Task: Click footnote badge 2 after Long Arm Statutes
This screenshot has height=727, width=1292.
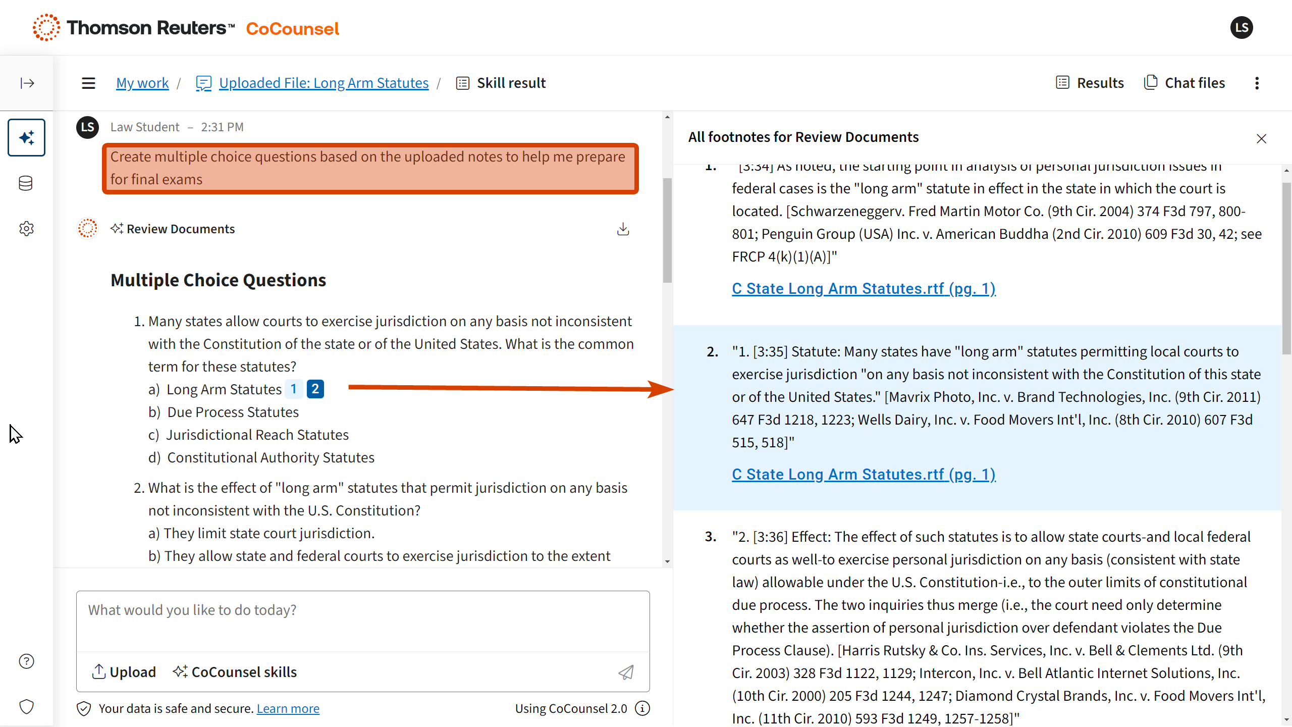Action: pos(315,389)
